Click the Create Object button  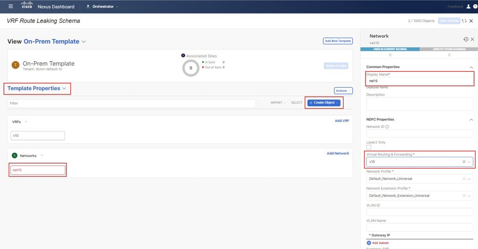click(324, 103)
